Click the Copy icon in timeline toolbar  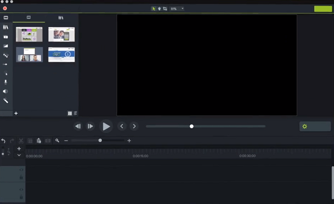point(30,141)
